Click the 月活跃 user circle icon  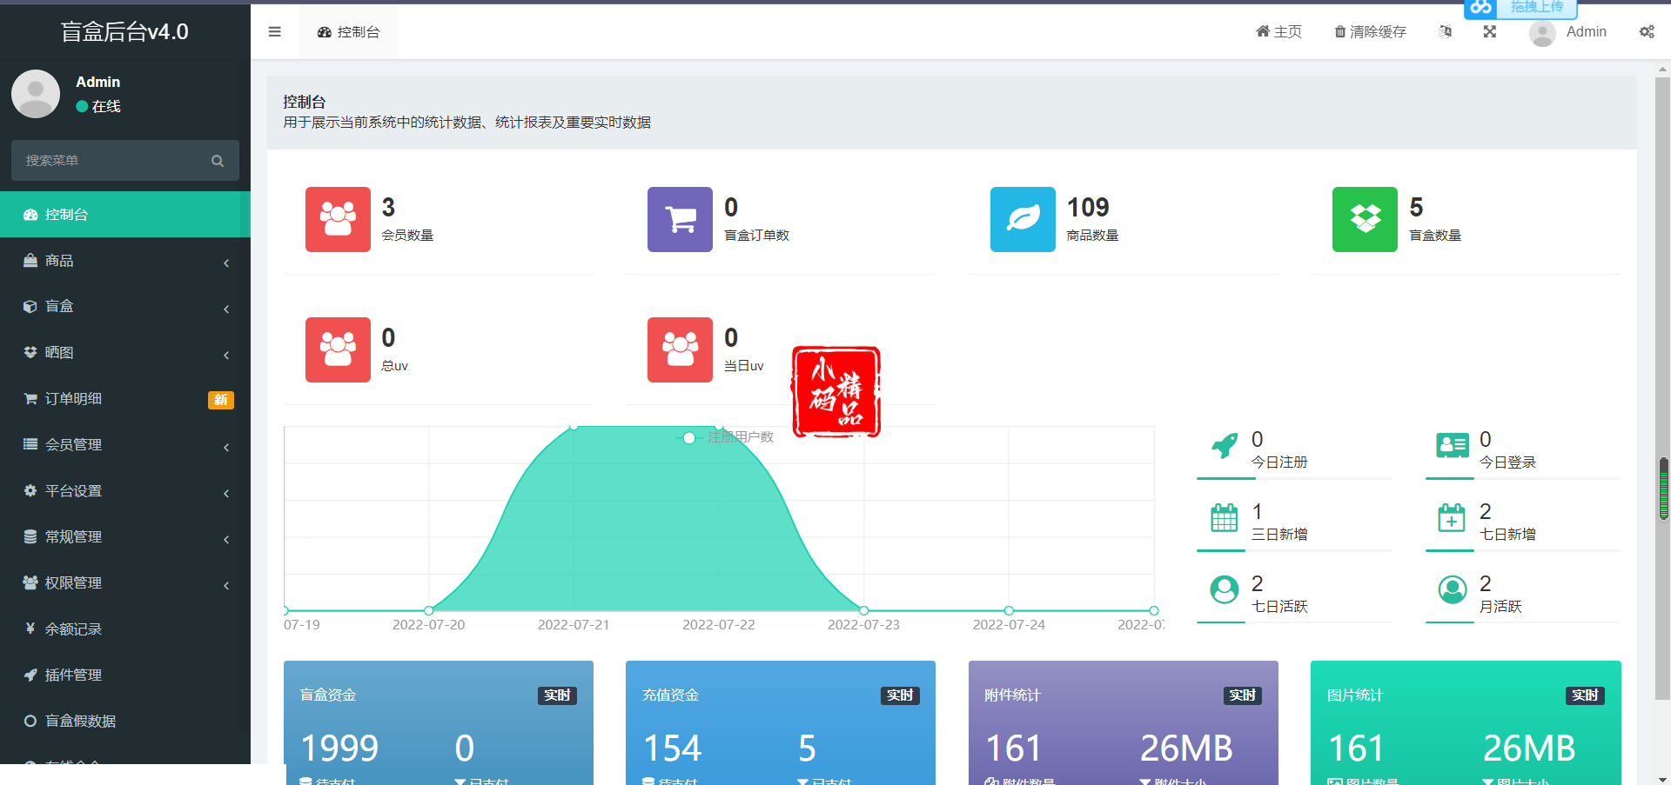1453,589
